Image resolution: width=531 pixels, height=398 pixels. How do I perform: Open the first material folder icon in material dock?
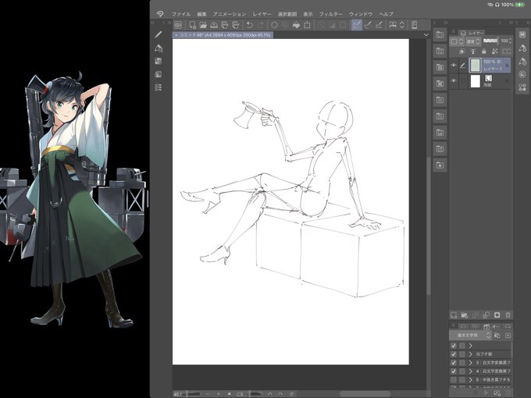click(440, 34)
